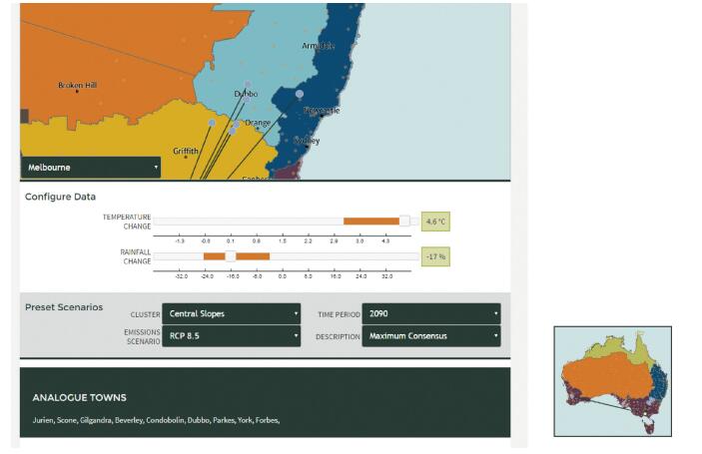Click the large analogue marker above Newcastle
This screenshot has width=702, height=454.
pos(300,94)
